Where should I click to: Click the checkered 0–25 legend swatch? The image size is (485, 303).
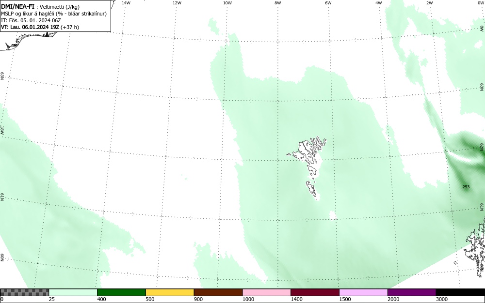tap(24, 292)
